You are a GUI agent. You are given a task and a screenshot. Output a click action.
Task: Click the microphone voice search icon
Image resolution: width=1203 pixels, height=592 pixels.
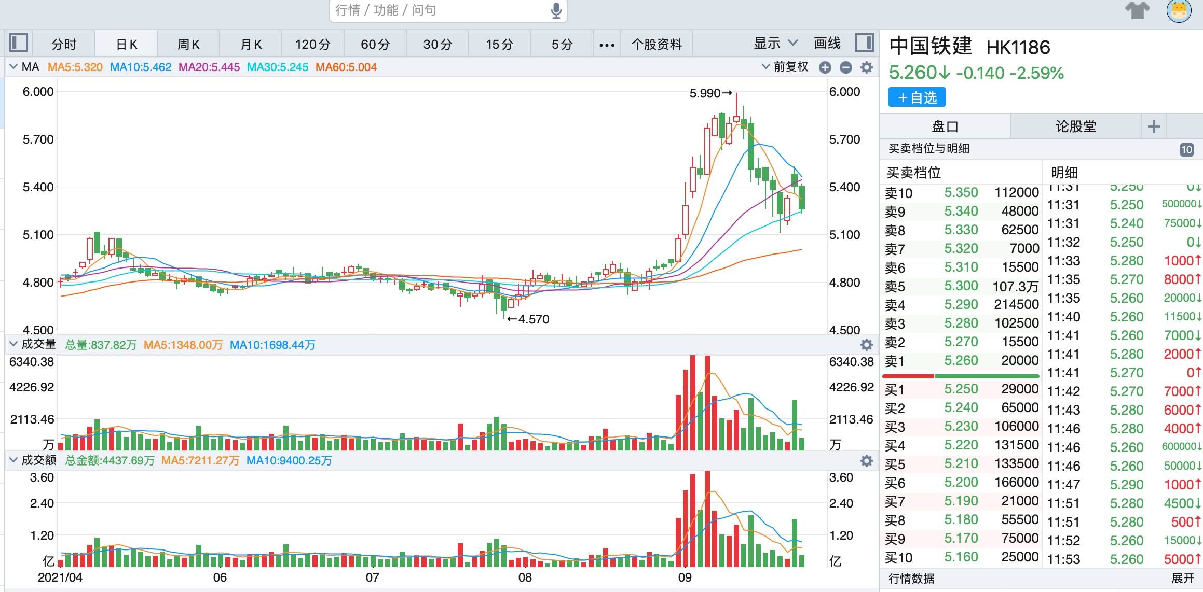[x=556, y=10]
